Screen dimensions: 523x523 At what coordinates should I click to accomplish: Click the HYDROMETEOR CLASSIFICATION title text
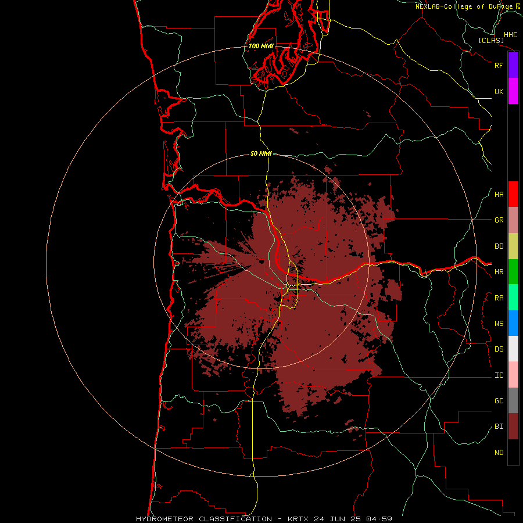point(204,519)
